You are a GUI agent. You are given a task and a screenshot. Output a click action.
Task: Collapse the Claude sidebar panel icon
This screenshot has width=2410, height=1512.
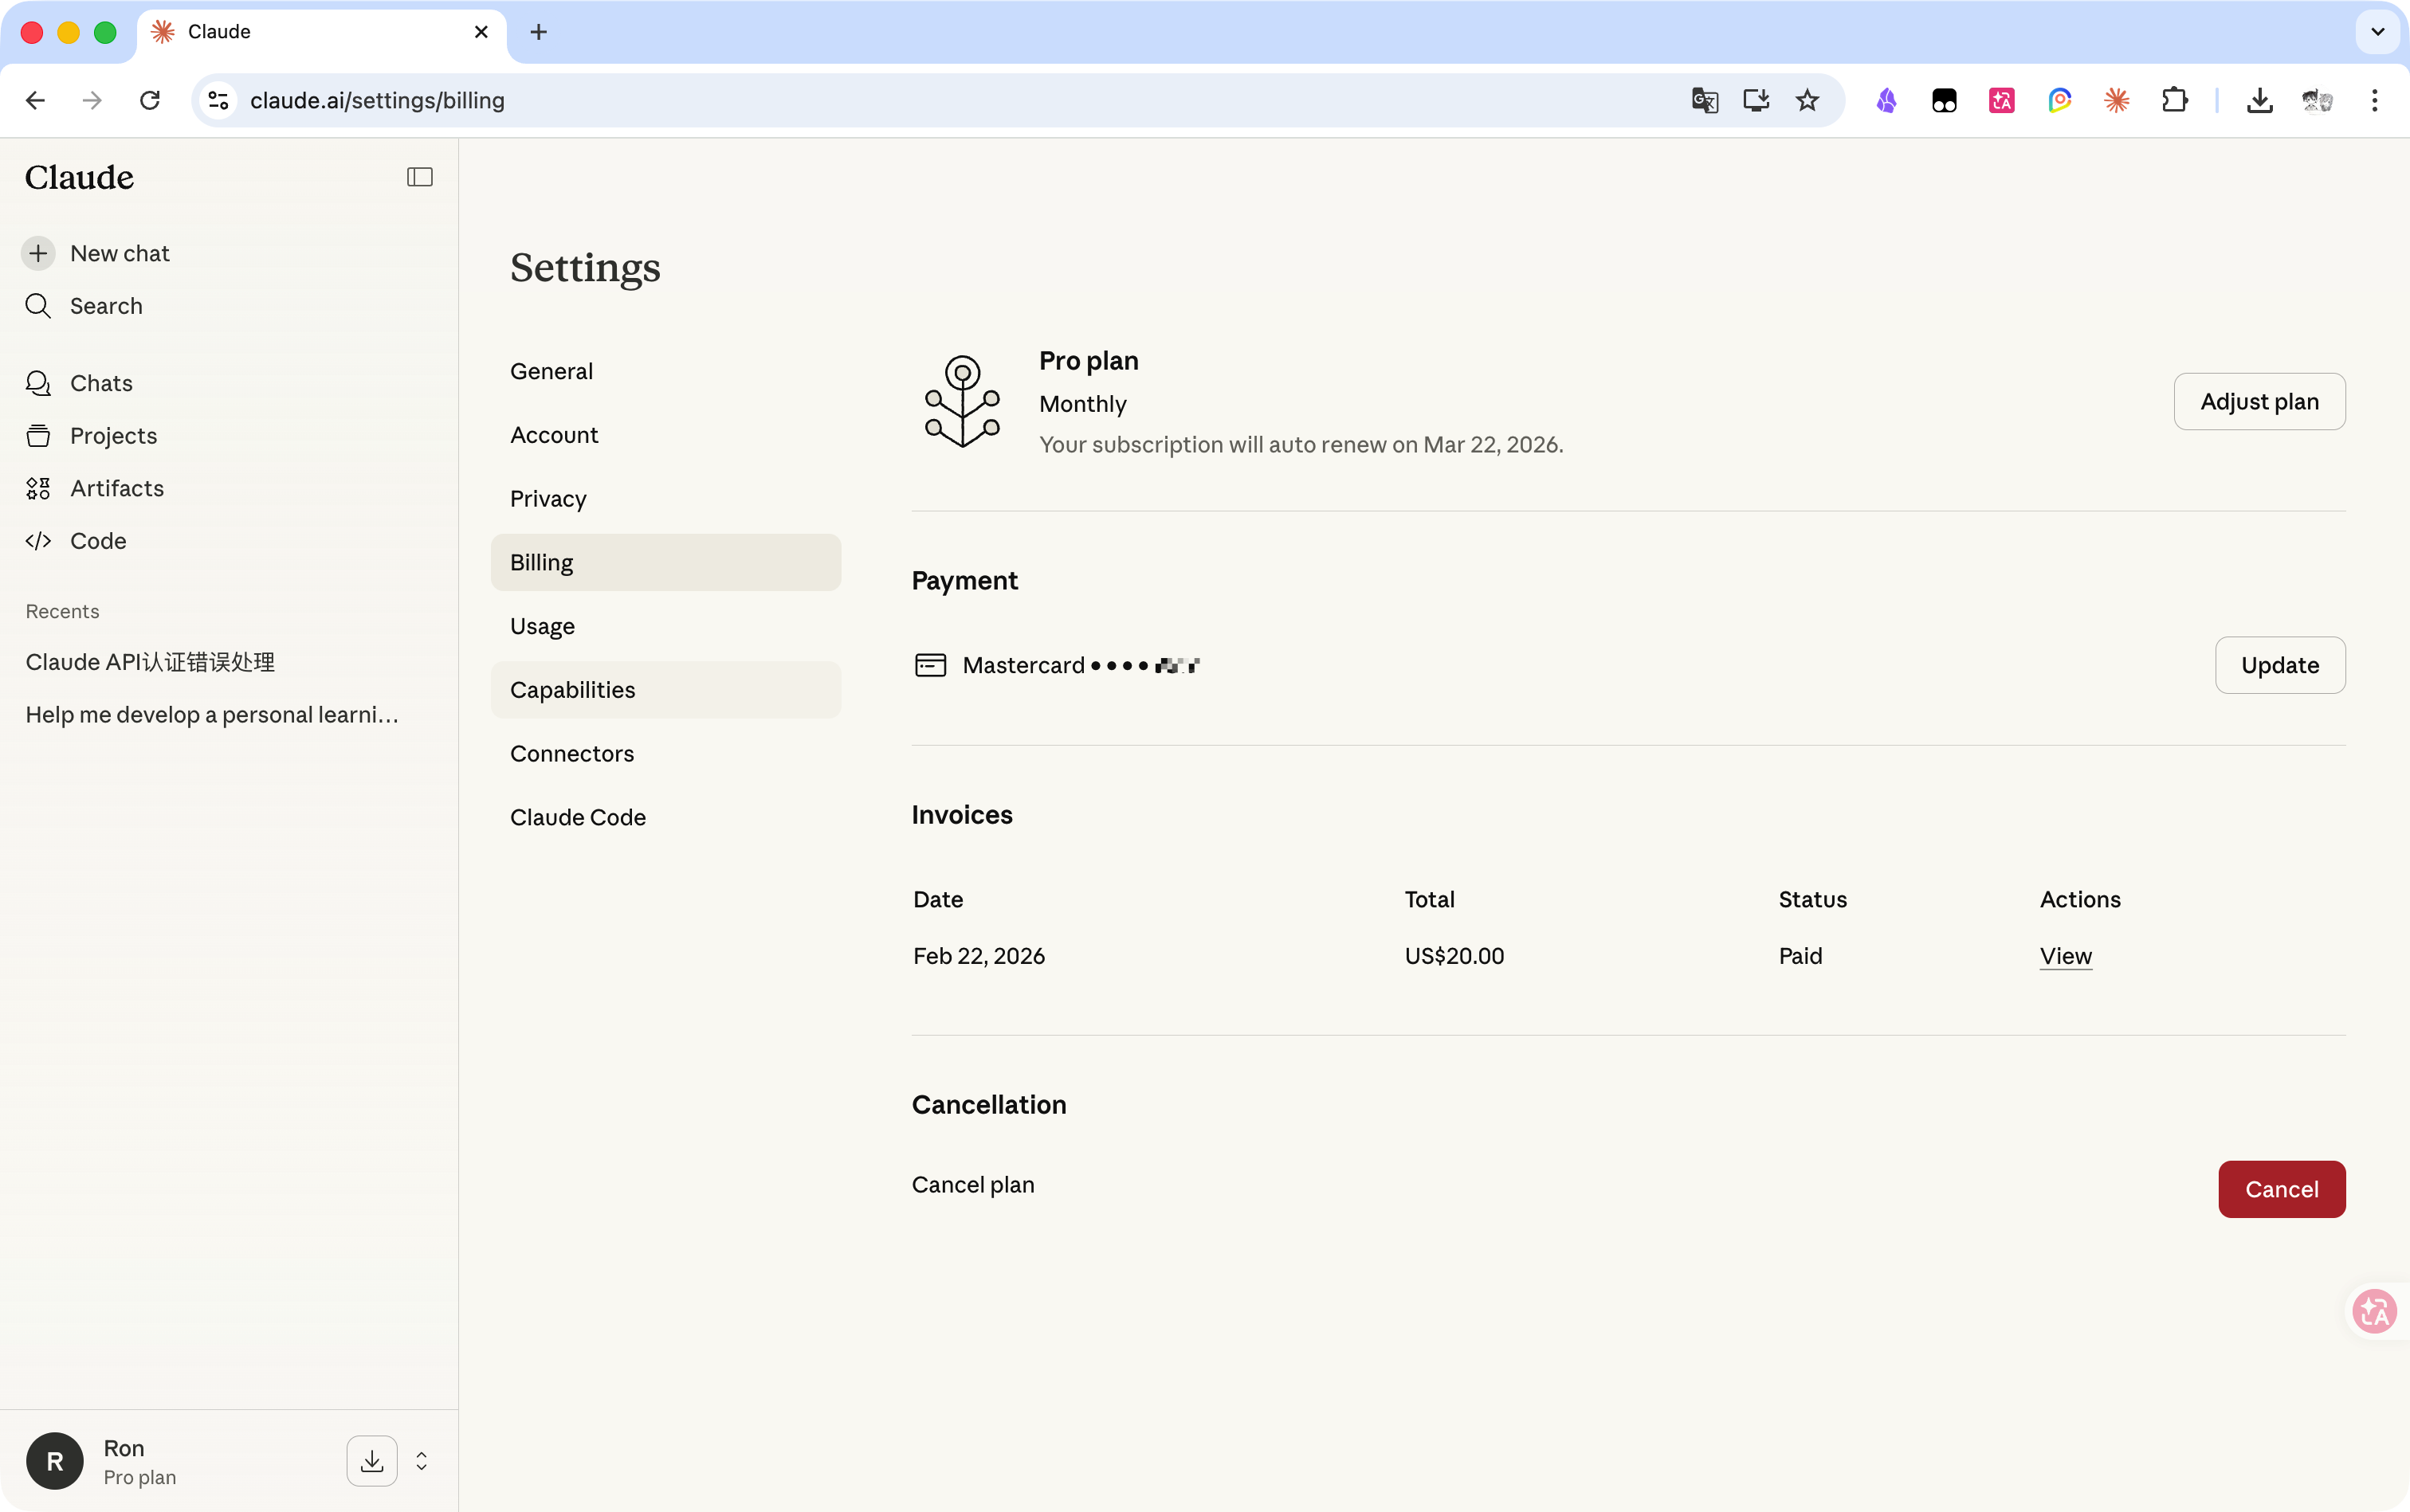(x=419, y=177)
